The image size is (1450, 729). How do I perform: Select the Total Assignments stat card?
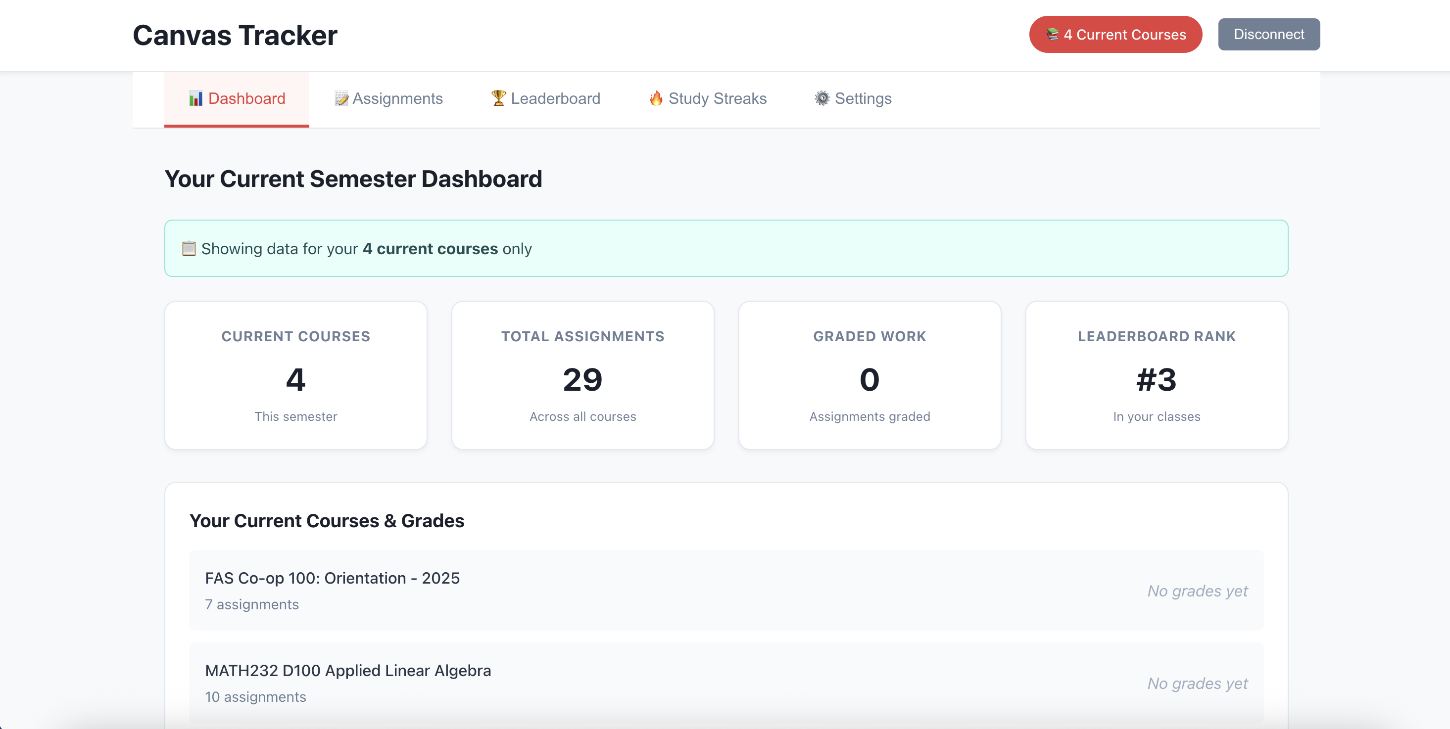coord(582,375)
